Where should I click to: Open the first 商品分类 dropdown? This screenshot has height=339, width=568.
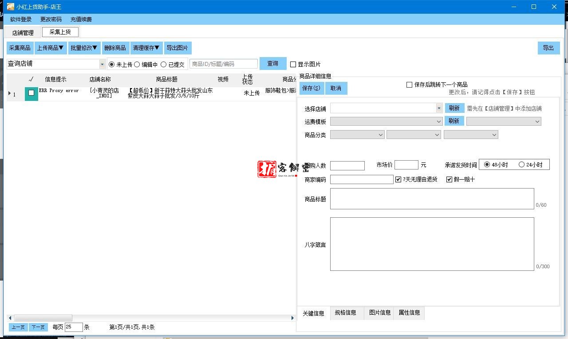pos(357,135)
